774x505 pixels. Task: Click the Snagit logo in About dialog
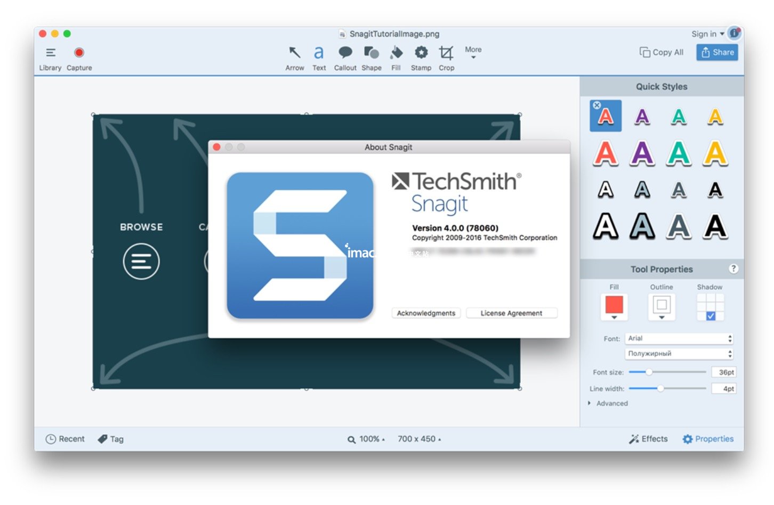[x=300, y=245]
